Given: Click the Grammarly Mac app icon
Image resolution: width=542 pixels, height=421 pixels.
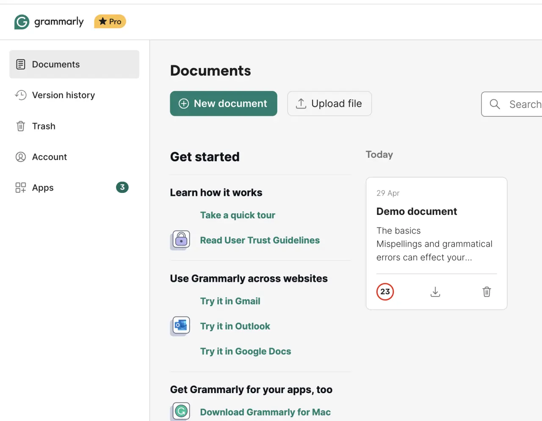Looking at the screenshot, I should [181, 412].
